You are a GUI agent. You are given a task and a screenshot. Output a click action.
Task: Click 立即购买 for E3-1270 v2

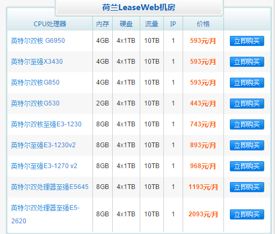pyautogui.click(x=247, y=166)
